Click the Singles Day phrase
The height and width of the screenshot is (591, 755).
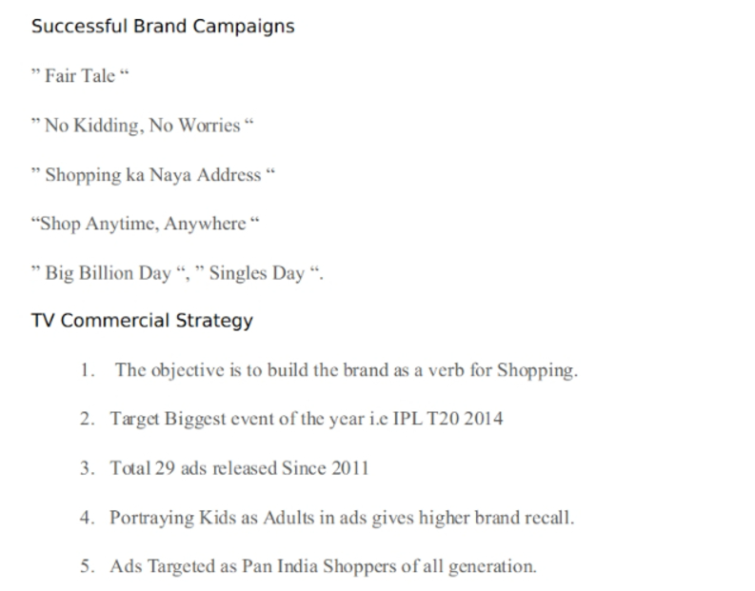tap(257, 273)
